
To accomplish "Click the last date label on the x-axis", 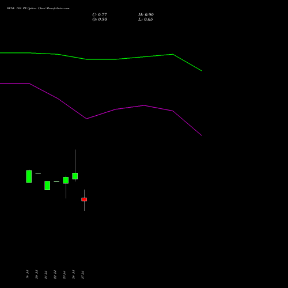I will [83, 275].
